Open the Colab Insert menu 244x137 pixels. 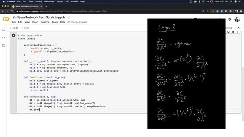click(35, 22)
